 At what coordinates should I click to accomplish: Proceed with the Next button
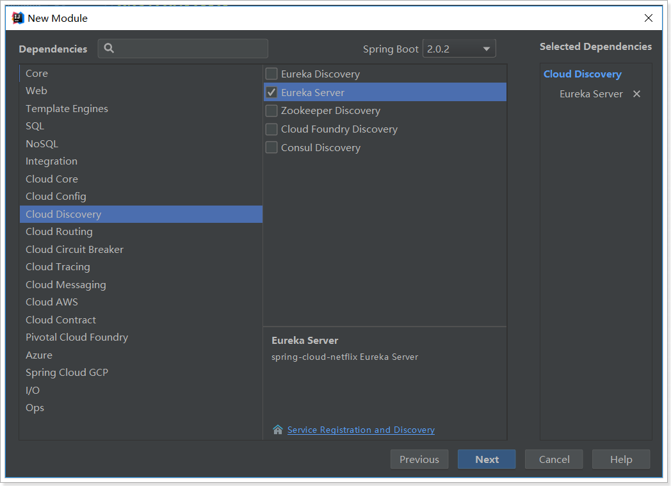pos(487,459)
